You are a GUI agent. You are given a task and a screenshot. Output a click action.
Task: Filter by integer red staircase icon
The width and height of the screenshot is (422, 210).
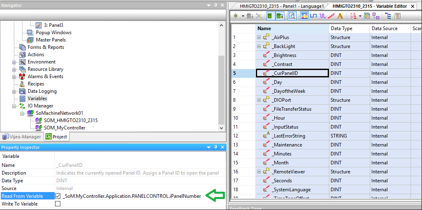331,16
